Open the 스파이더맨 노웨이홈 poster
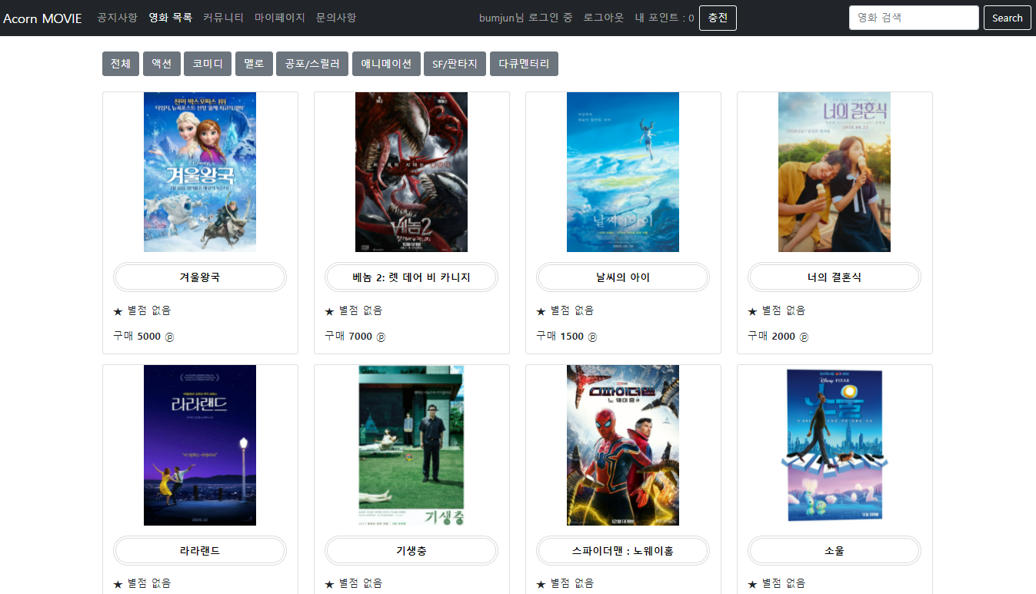 click(623, 445)
